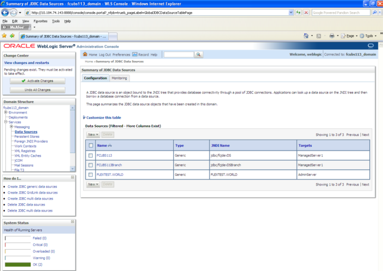Screen dimensions: 383x271
Task: Click the browser Back arrow button
Action: click(5, 12)
